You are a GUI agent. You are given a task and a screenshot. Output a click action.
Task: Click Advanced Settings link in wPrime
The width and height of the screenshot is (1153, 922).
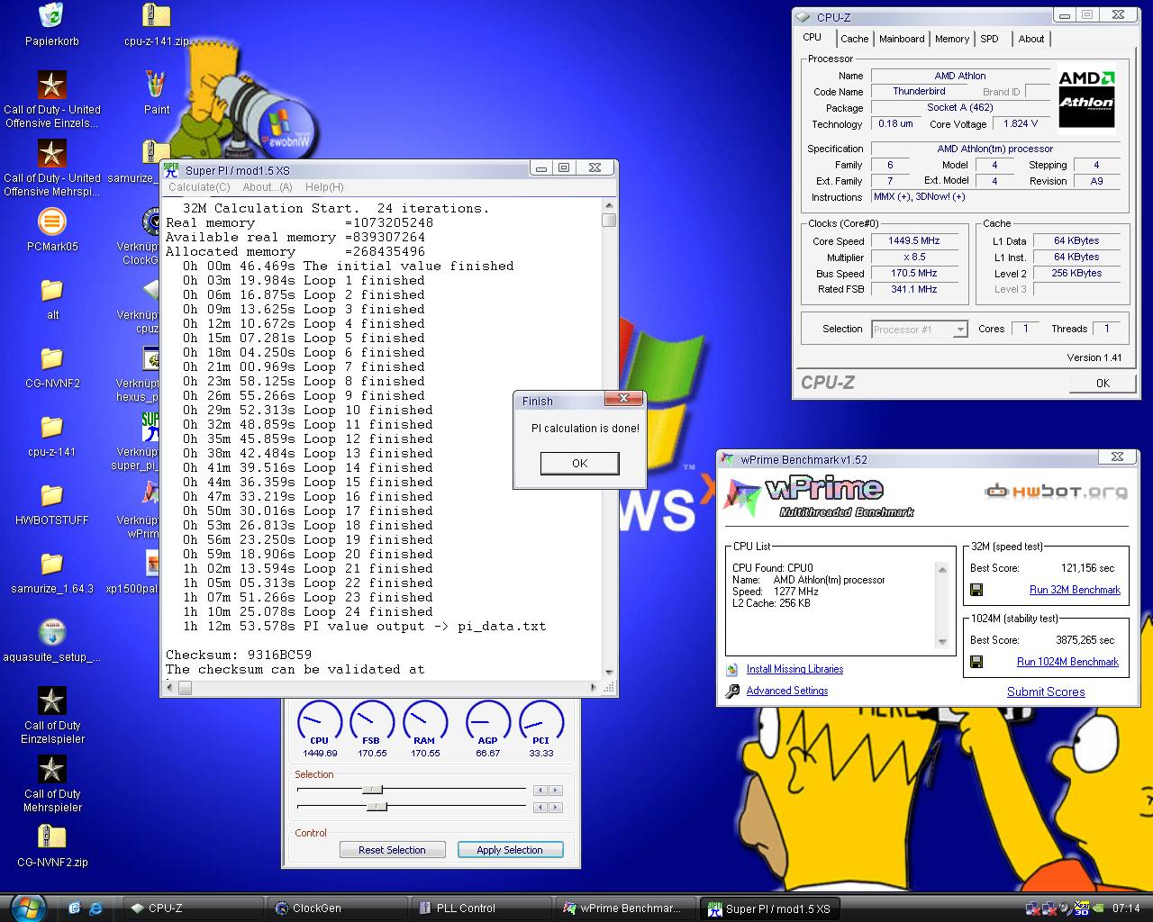(787, 691)
